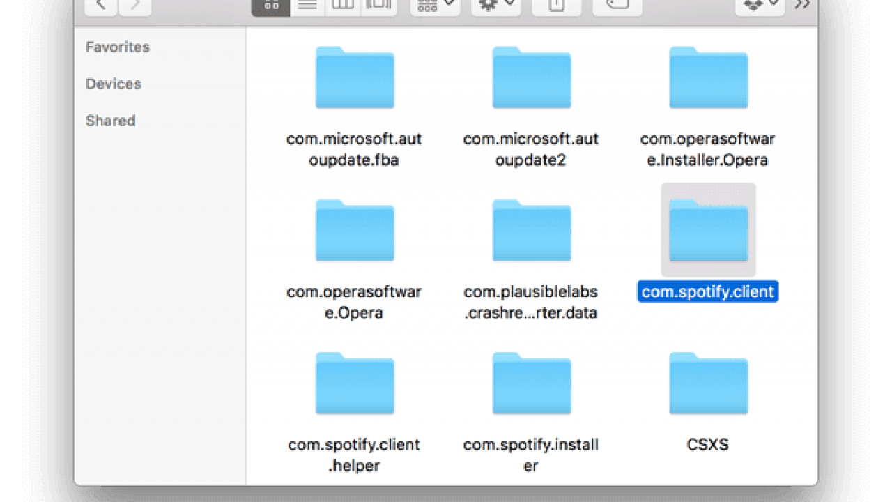Click the Favorites sidebar heading
The width and height of the screenshot is (892, 502).
[x=118, y=47]
